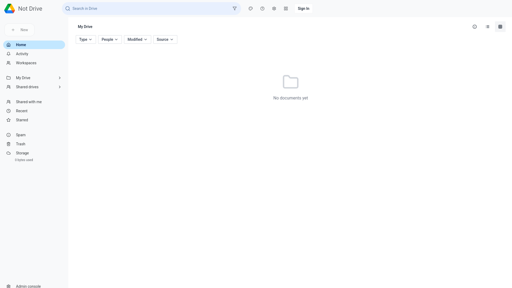The height and width of the screenshot is (288, 512).
Task: Open the Trash folder
Action: tap(21, 144)
